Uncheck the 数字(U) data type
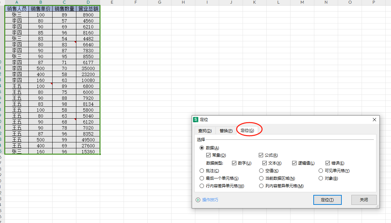Screen dimensions: 391x223 234,163
